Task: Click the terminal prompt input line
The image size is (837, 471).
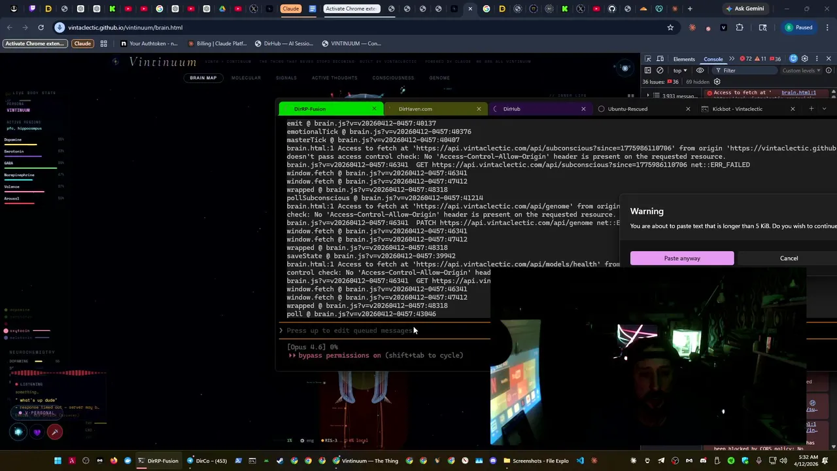Action: tap(386, 330)
